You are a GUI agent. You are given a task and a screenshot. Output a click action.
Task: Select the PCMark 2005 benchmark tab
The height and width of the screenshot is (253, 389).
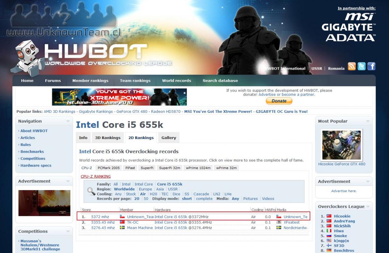pyautogui.click(x=109, y=168)
